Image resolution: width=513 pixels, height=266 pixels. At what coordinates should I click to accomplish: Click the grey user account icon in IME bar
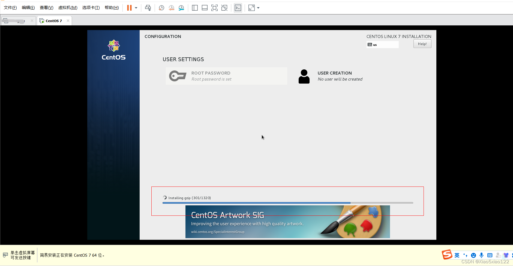(498, 255)
